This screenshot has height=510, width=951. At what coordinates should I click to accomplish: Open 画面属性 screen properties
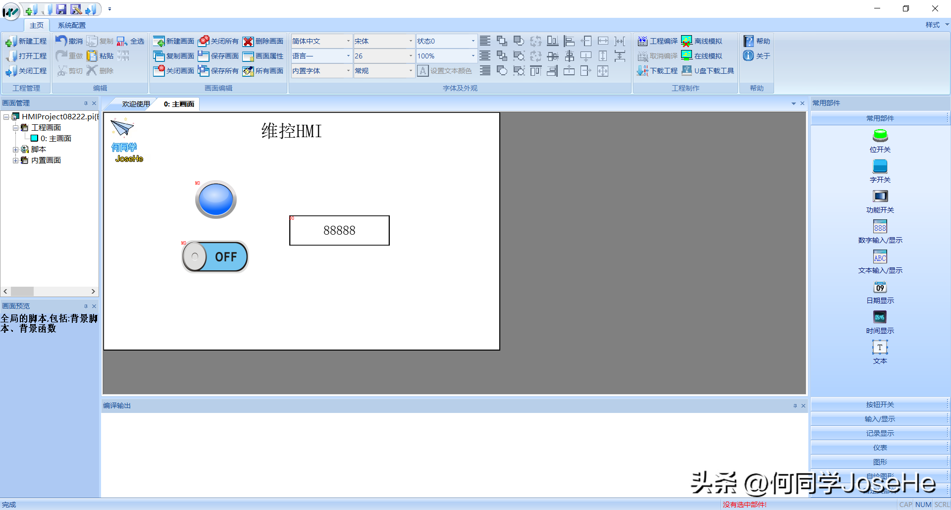248,56
